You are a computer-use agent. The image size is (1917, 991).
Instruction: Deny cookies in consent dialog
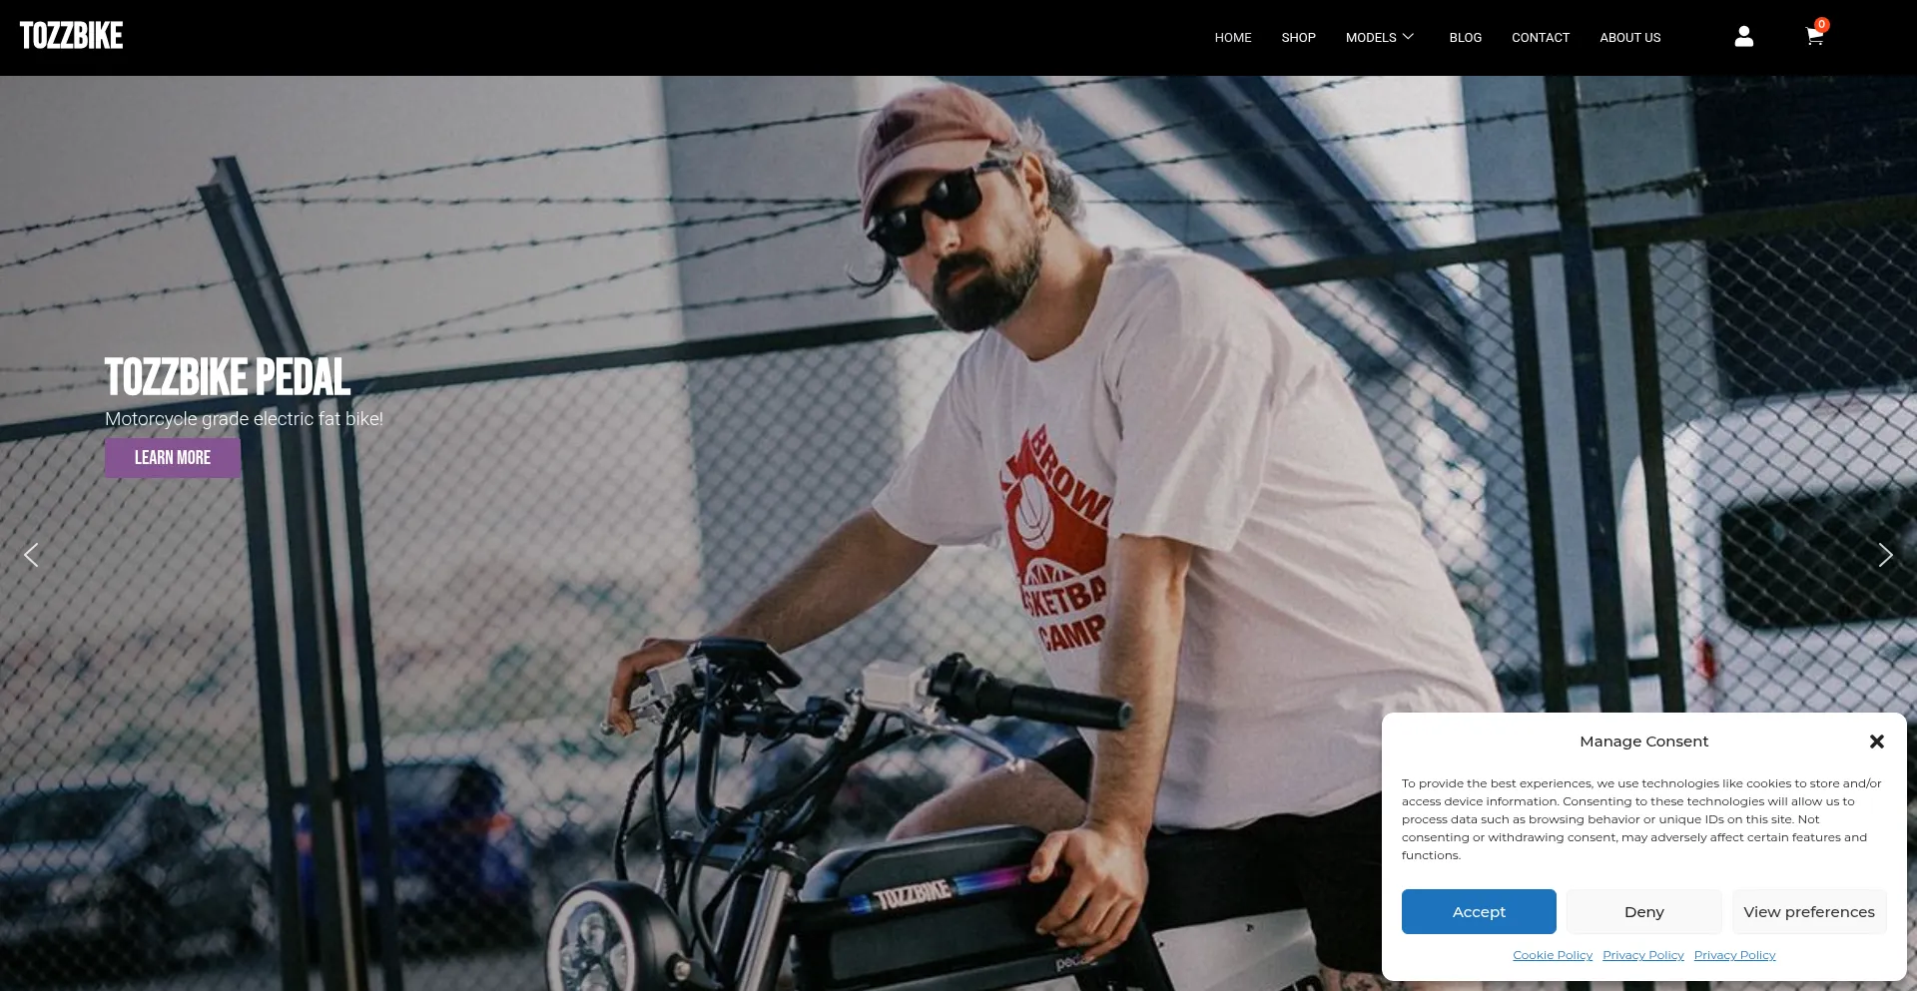click(1643, 912)
